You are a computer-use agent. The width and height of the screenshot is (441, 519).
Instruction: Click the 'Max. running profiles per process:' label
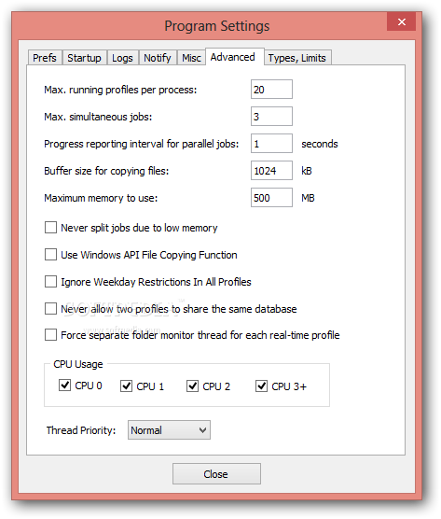click(120, 90)
